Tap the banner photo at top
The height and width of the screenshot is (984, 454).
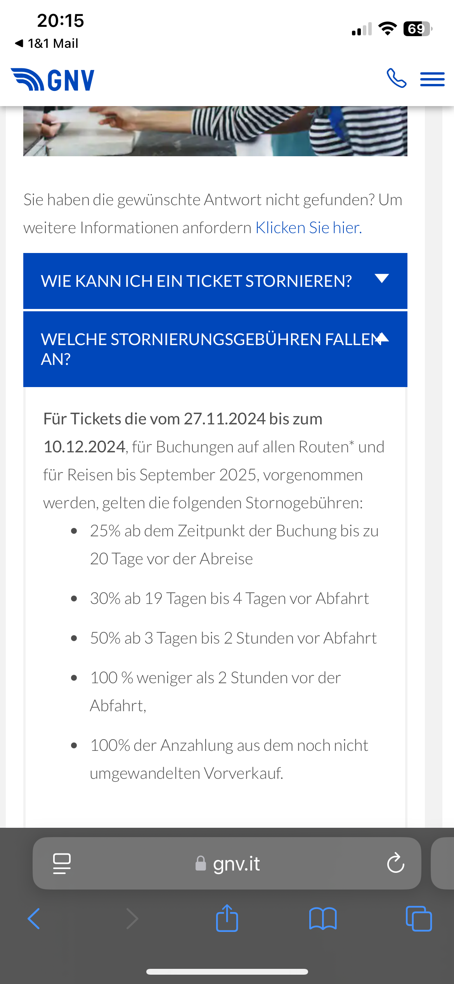[x=215, y=131]
